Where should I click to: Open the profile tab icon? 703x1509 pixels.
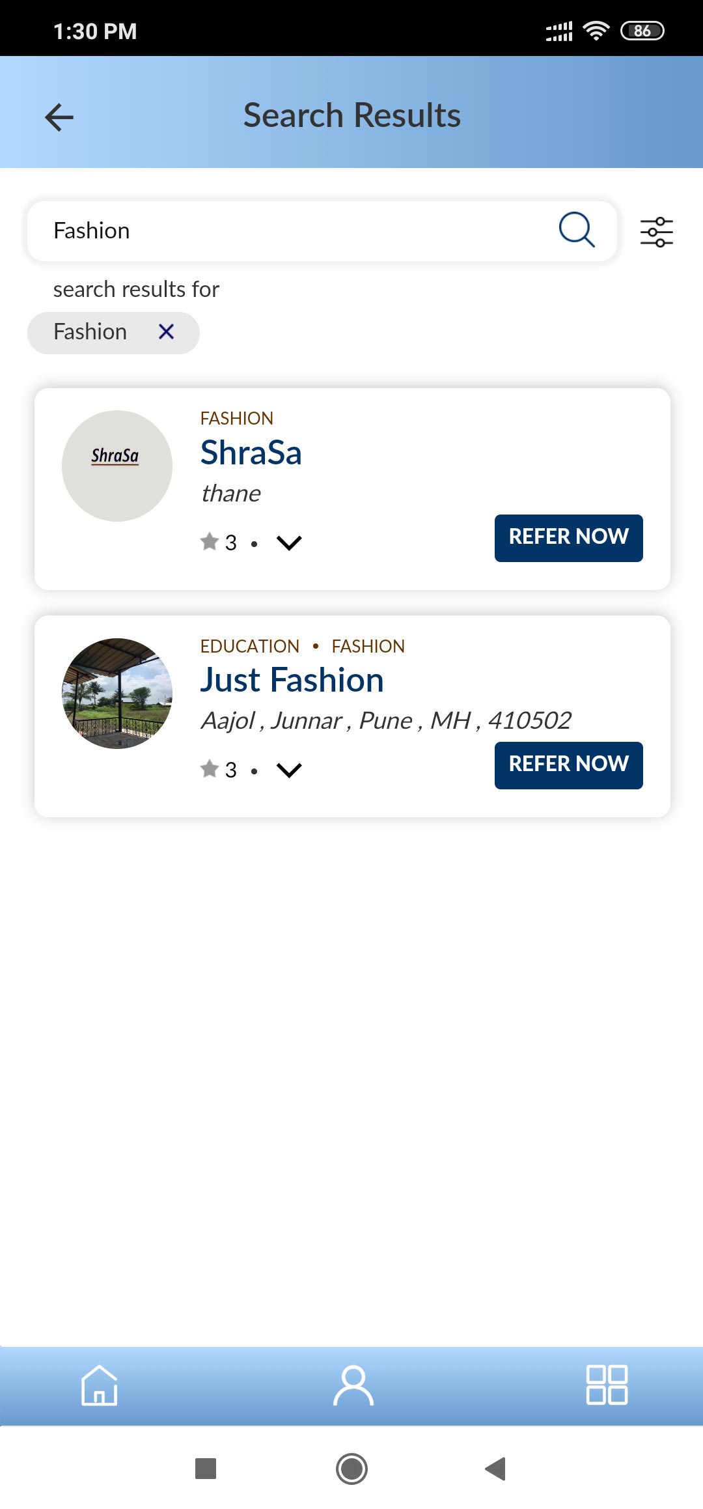click(353, 1385)
